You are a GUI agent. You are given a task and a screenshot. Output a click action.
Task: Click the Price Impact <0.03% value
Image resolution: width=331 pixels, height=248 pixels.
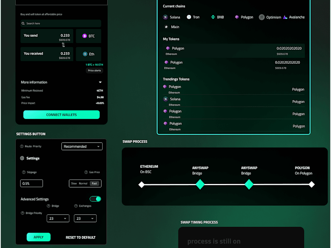point(100,103)
